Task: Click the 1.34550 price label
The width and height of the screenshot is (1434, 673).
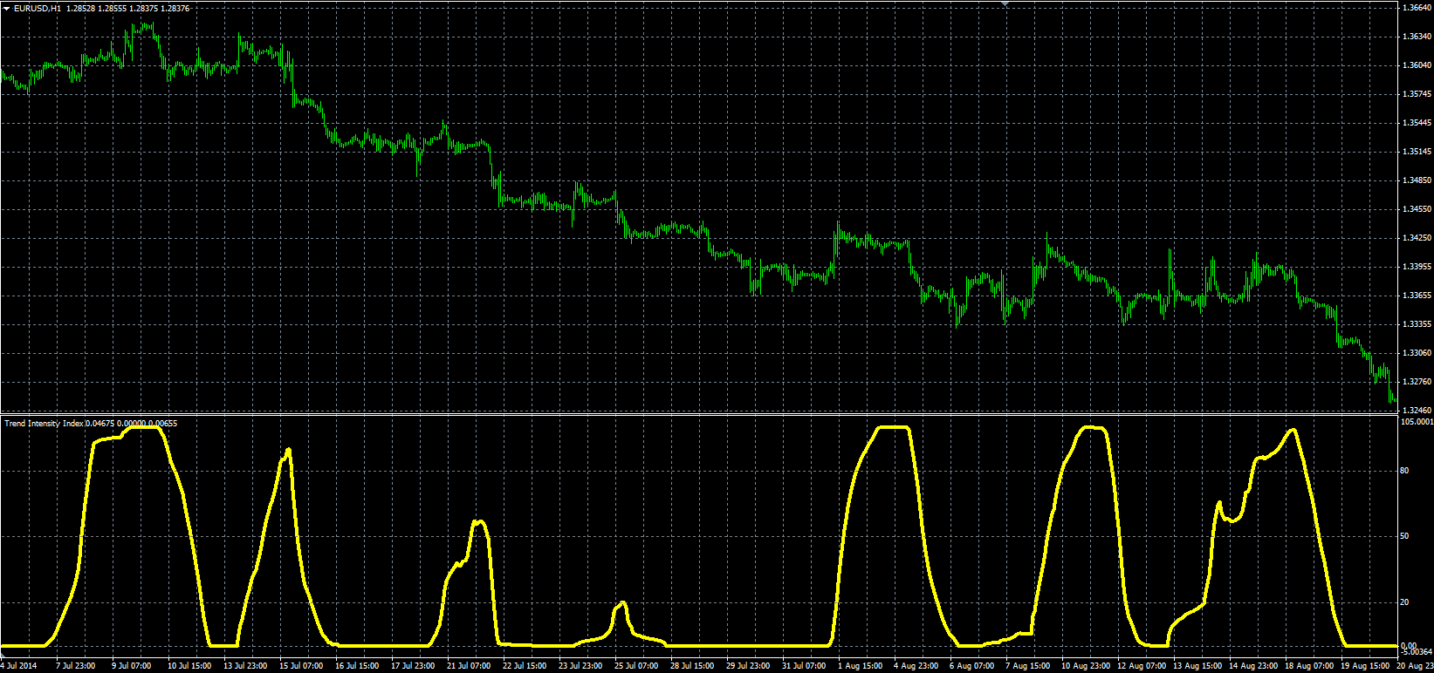Action: click(x=1416, y=209)
